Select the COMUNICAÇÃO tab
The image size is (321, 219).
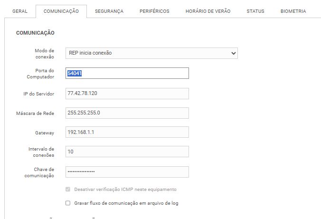(x=61, y=11)
